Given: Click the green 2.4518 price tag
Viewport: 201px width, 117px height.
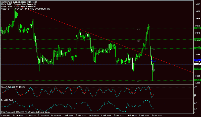Looking at the screenshot, I should (x=197, y=40).
